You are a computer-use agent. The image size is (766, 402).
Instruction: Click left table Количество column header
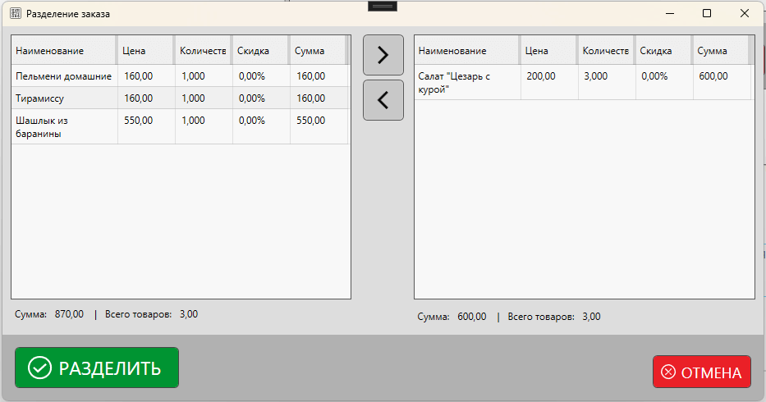(x=203, y=51)
